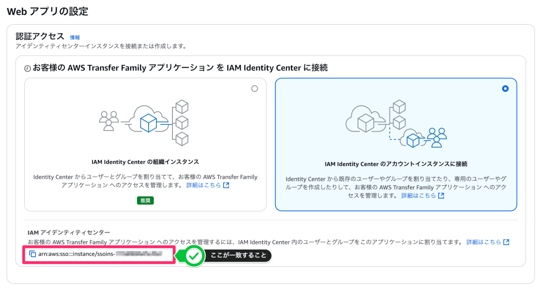Click the green 推奨 badge
This screenshot has height=288, width=539.
pos(146,201)
